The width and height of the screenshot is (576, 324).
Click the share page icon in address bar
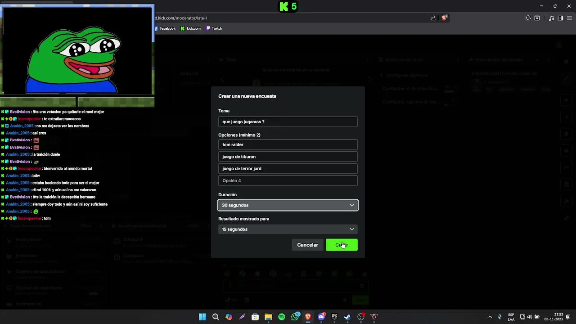tap(433, 18)
